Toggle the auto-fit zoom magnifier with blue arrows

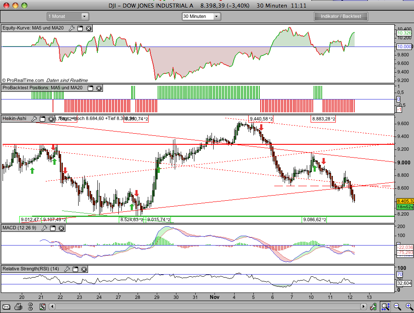click(x=385, y=307)
